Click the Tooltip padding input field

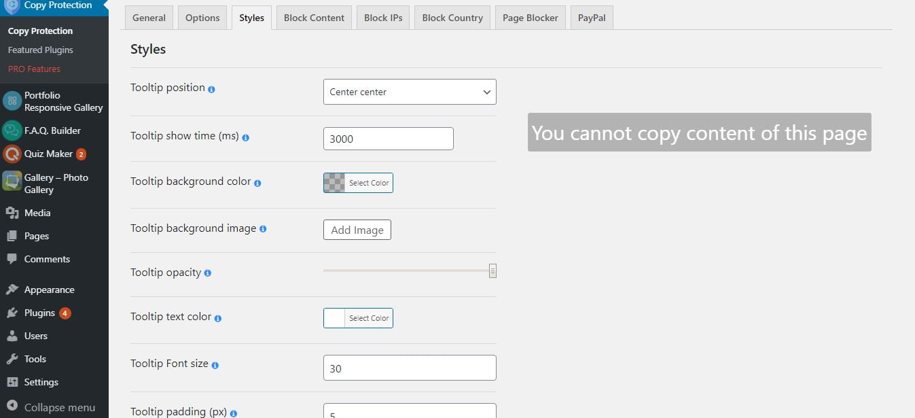point(410,411)
